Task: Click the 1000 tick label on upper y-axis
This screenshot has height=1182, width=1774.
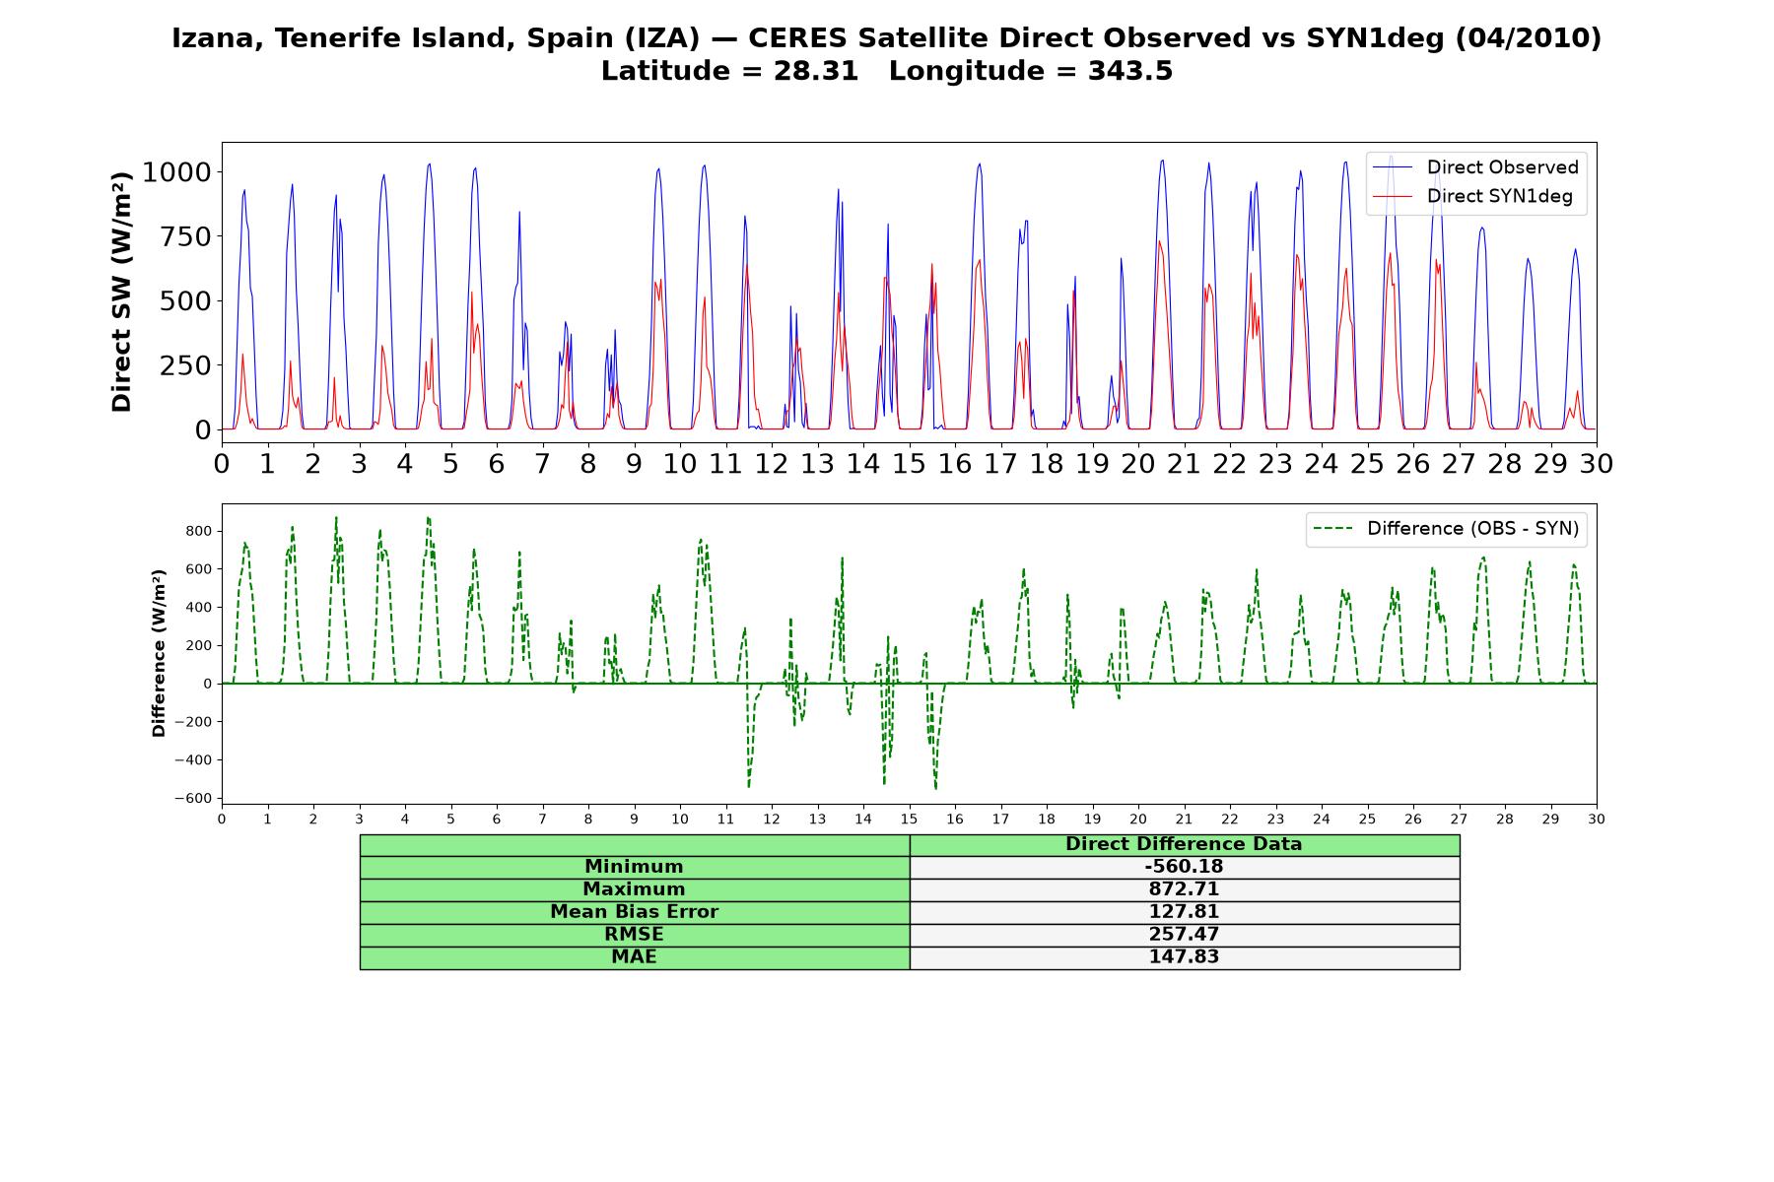Action: click(x=176, y=172)
